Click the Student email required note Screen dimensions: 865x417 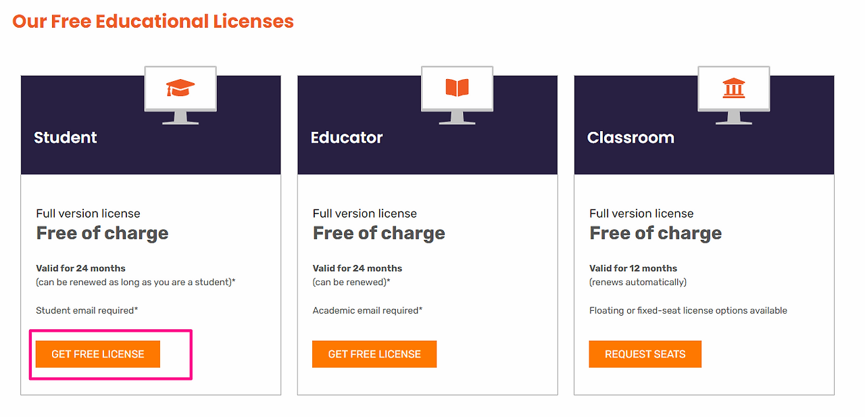pos(87,311)
